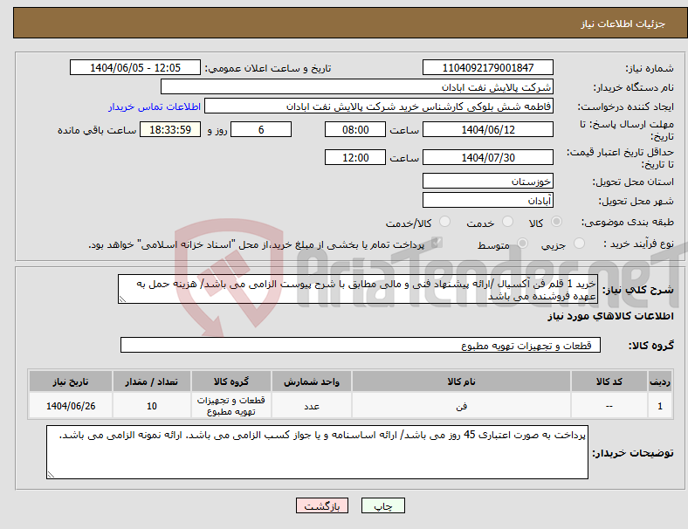Click the واحد شمارش column header
The width and height of the screenshot is (688, 529).
(312, 381)
